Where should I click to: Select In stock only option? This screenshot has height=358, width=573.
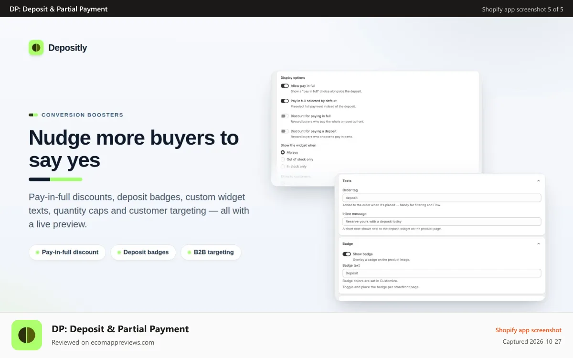(283, 167)
